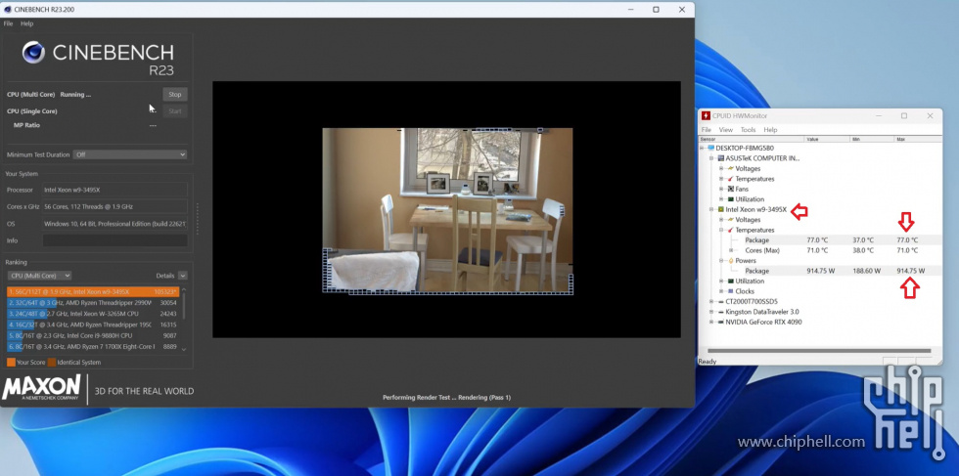
Task: Click the OS field in Your System
Action: coord(115,224)
